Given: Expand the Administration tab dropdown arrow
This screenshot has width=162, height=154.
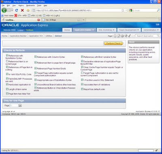Looking at the screenshot, I should click(x=158, y=30).
